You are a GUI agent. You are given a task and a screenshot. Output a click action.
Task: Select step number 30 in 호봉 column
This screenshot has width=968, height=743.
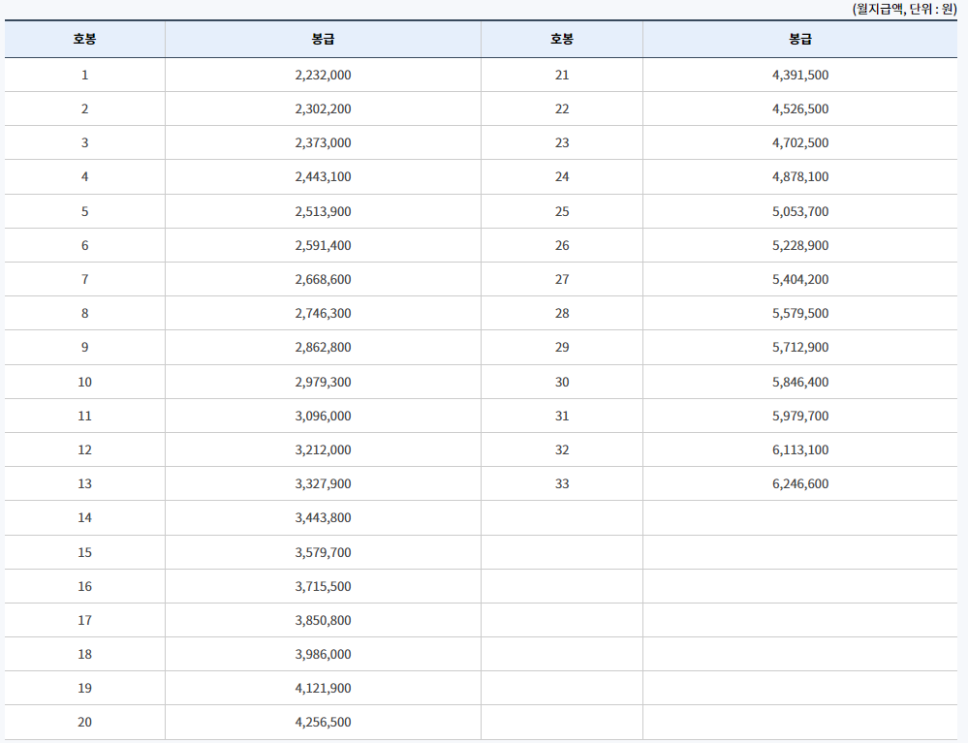click(562, 382)
